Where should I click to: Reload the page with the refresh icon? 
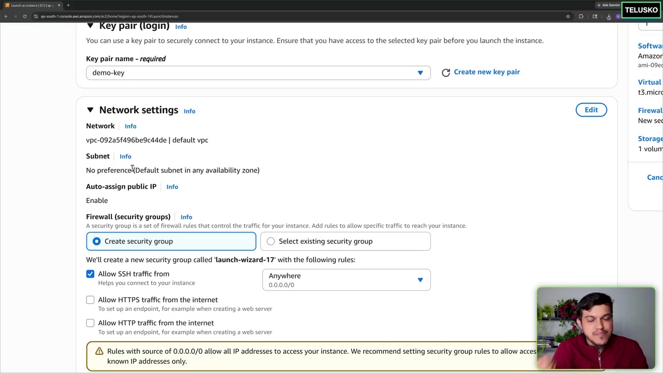point(24,16)
